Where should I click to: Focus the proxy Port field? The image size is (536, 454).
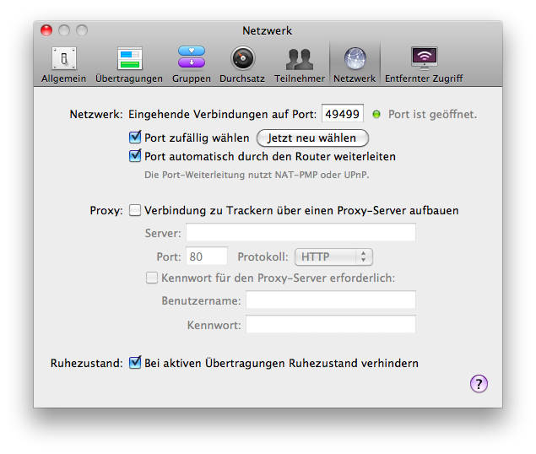coord(206,257)
